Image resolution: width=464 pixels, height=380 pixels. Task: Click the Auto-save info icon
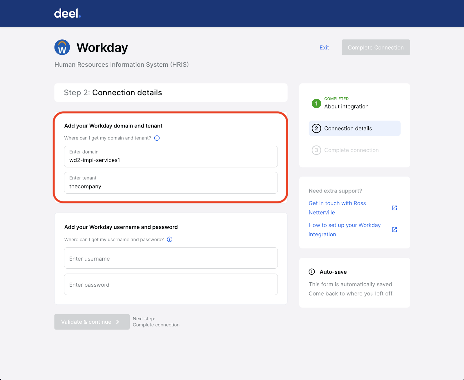[x=311, y=272]
